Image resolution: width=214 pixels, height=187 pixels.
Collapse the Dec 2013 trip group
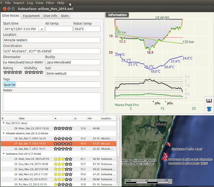tap(4, 123)
